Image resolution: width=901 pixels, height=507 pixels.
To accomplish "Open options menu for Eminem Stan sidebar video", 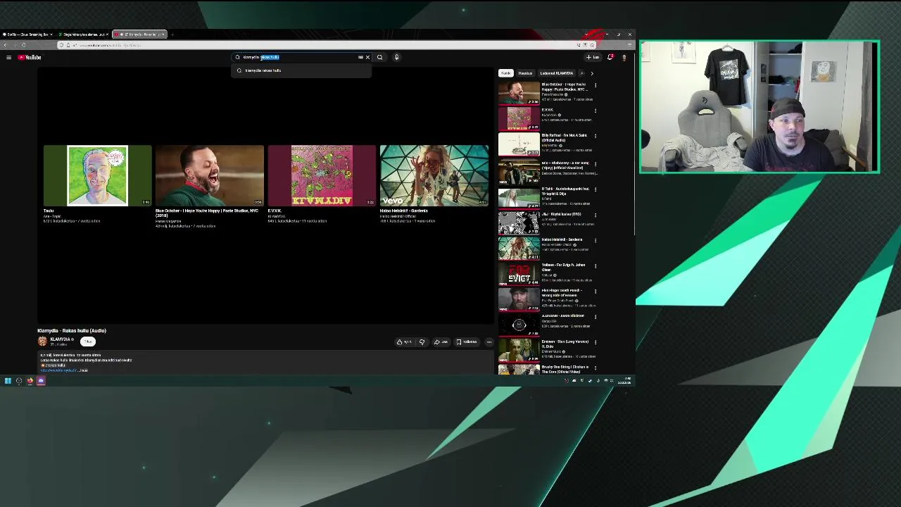I will click(x=596, y=342).
